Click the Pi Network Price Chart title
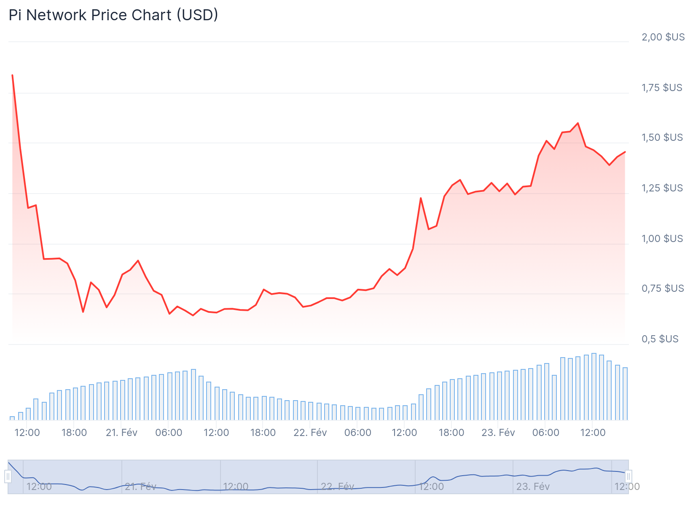Viewport: 693px width, 506px height. (x=113, y=15)
